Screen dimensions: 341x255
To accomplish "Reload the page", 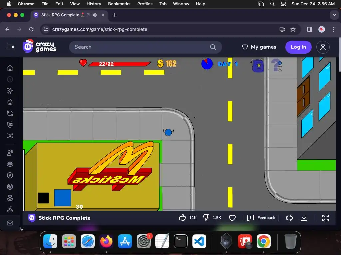I will 31,29.
